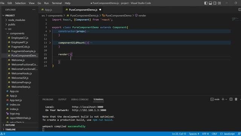Open the Go menu
This screenshot has height=136, width=241.
click(39, 3)
